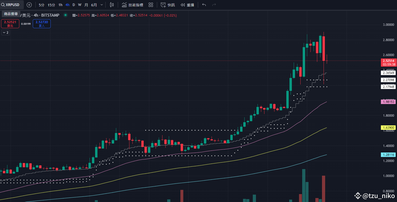The image size is (397, 202).
Task: Click the green market status dot
Action: tap(66, 15)
